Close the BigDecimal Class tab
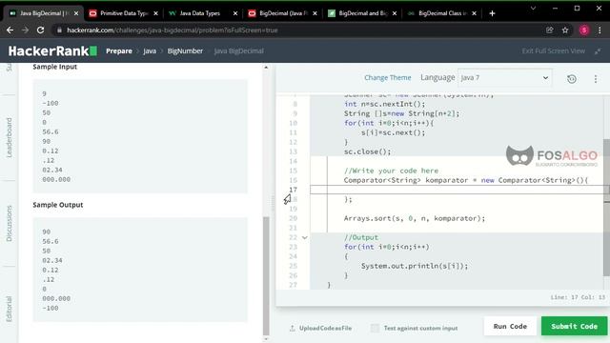Viewport: 610px width, 343px height. [474, 13]
